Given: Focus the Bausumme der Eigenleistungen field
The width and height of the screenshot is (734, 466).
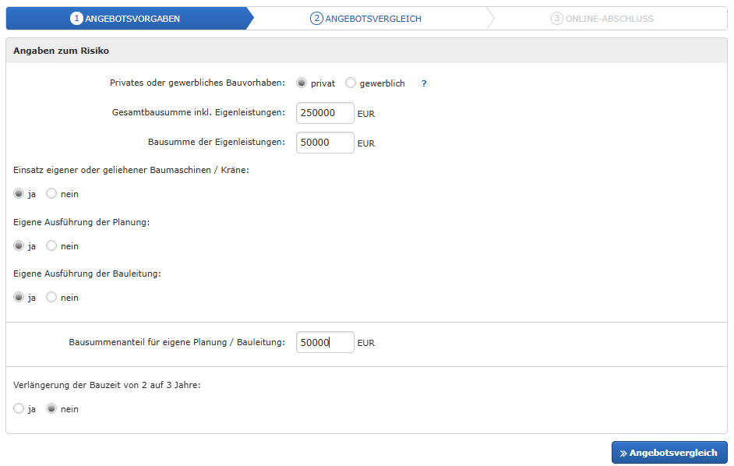Looking at the screenshot, I should (325, 143).
